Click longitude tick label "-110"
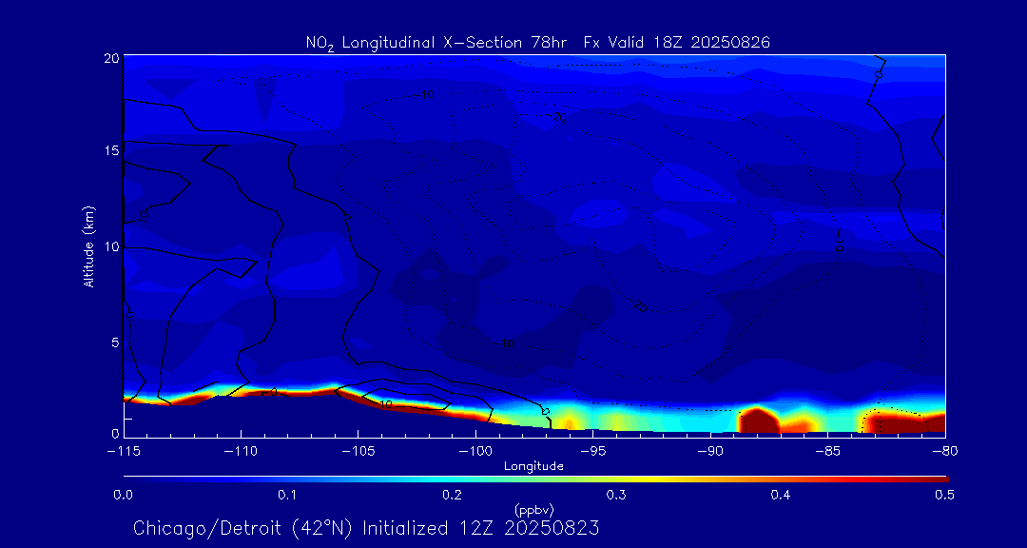 coord(241,452)
